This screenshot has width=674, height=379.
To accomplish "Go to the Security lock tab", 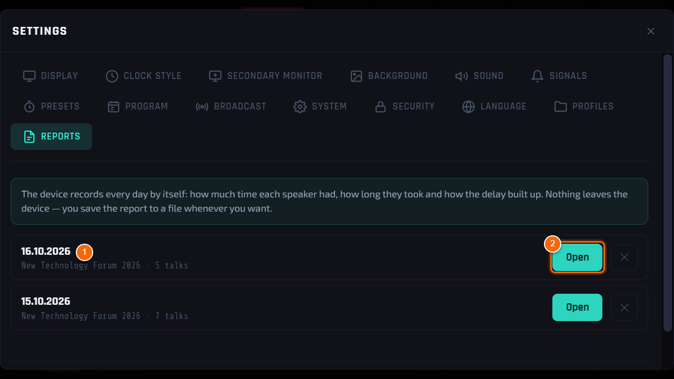I will (x=404, y=106).
